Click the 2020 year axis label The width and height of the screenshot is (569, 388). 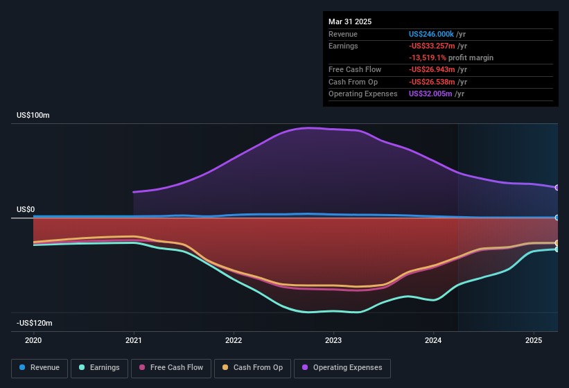pos(33,340)
